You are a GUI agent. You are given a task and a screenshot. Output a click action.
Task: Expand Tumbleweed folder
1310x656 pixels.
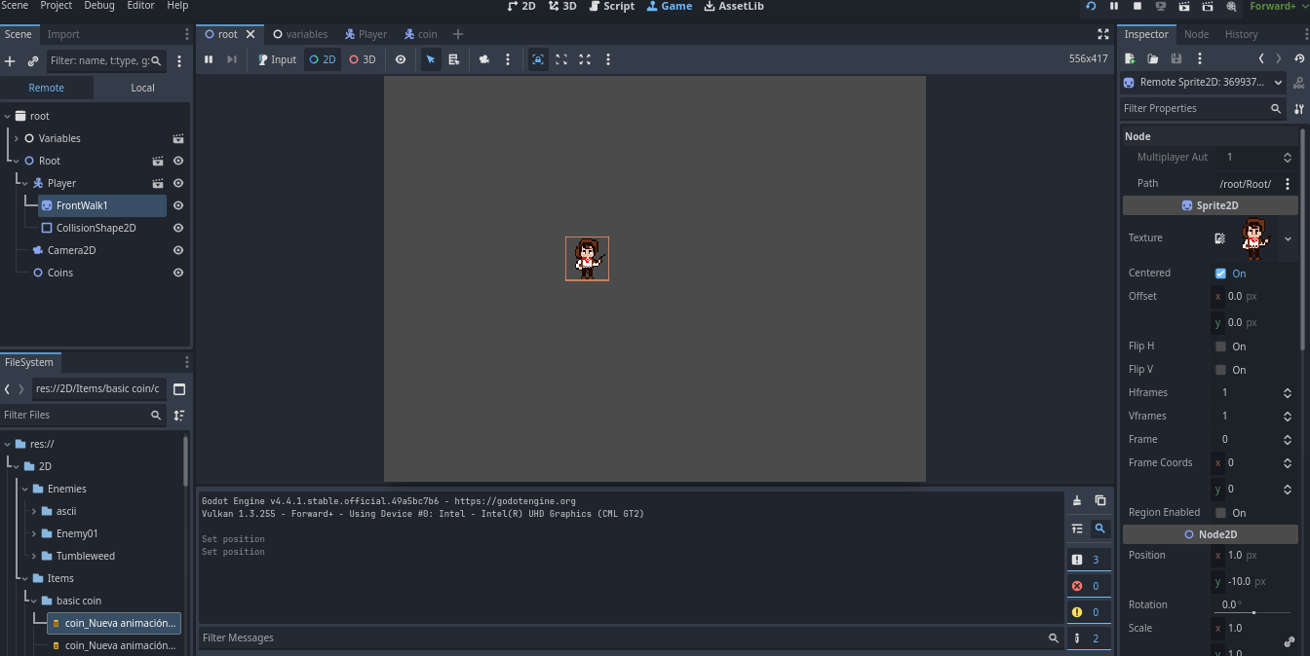(x=34, y=556)
